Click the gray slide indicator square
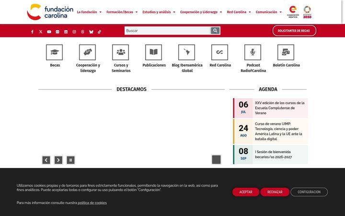Screen dimensions: 345x216 [216, 159]
